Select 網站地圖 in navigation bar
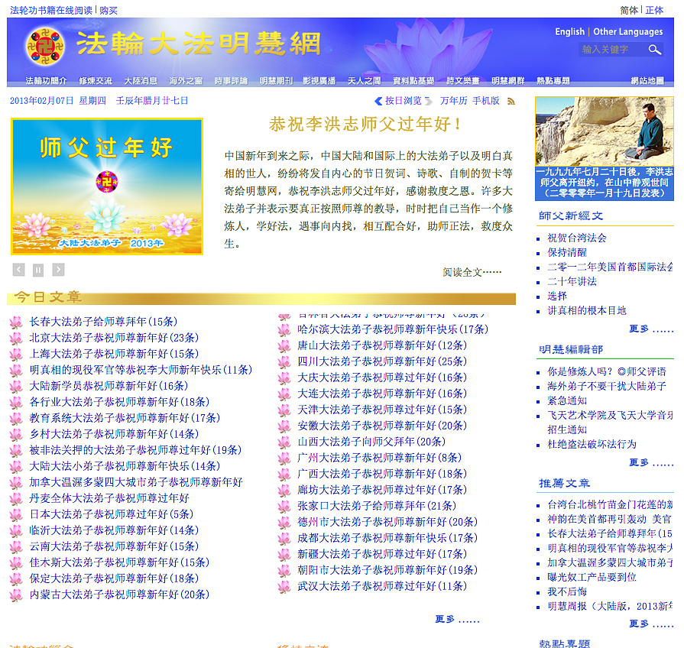This screenshot has width=684, height=648. 647,81
